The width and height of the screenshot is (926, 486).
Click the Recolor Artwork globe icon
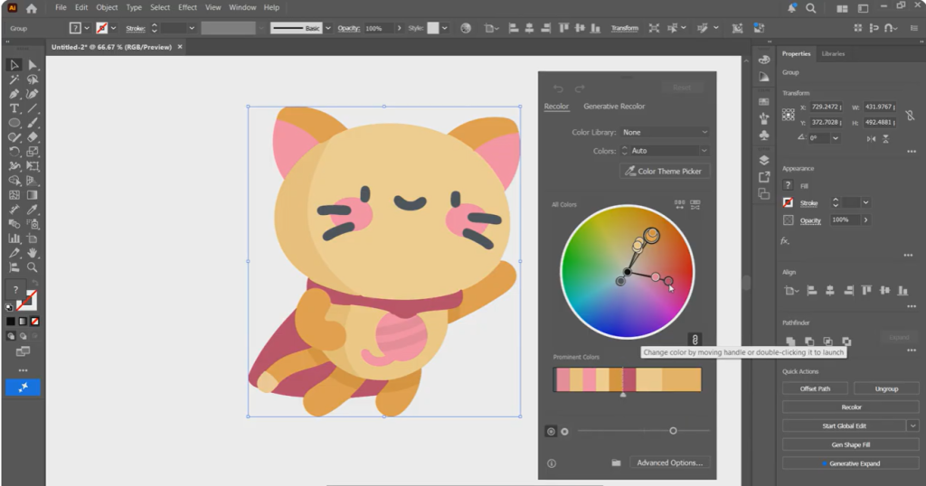[466, 28]
